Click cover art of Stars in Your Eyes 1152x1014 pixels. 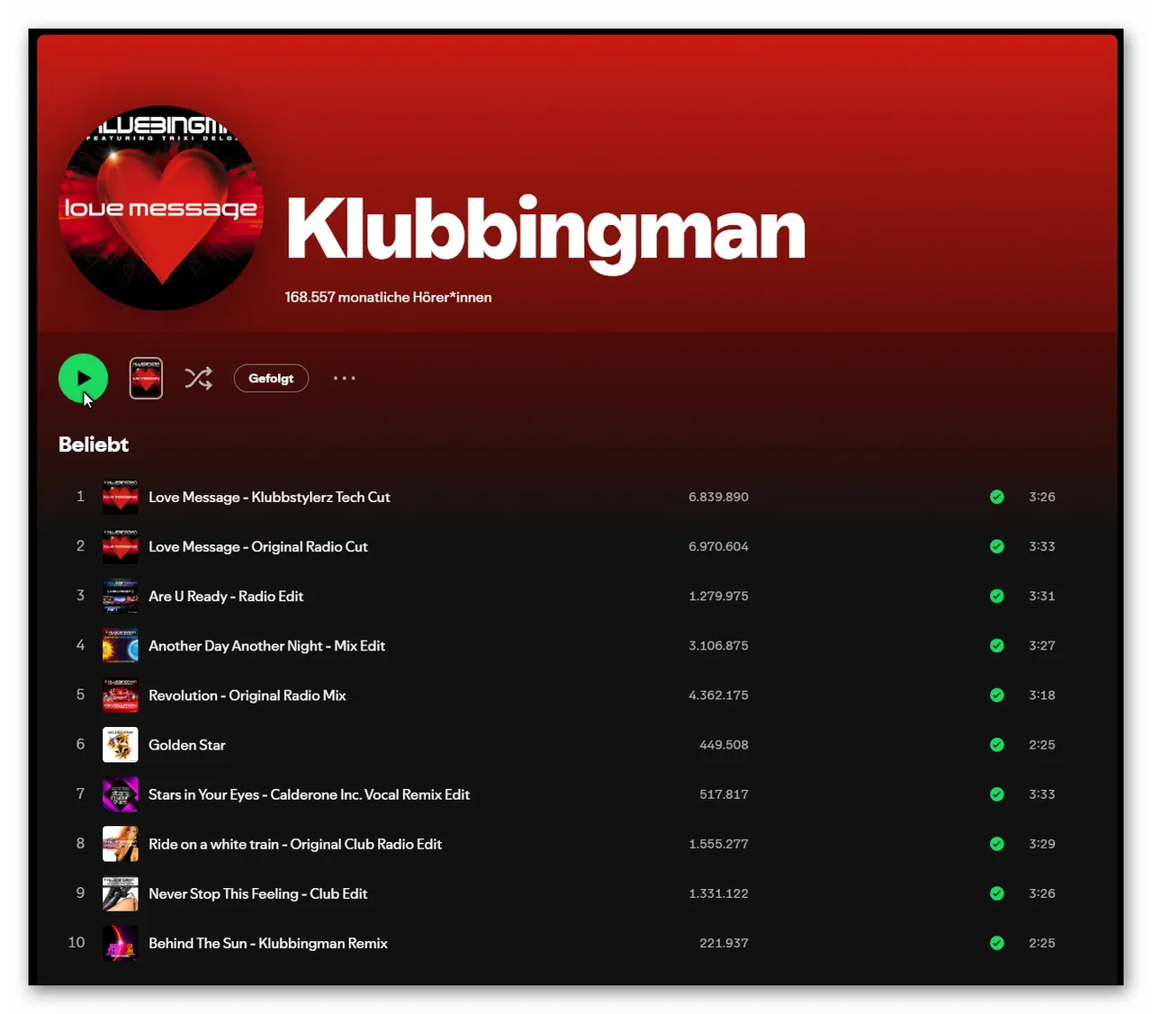pyautogui.click(x=120, y=794)
